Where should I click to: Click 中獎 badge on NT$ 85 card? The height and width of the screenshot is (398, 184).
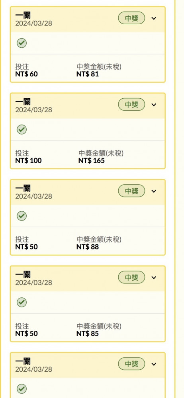132,277
